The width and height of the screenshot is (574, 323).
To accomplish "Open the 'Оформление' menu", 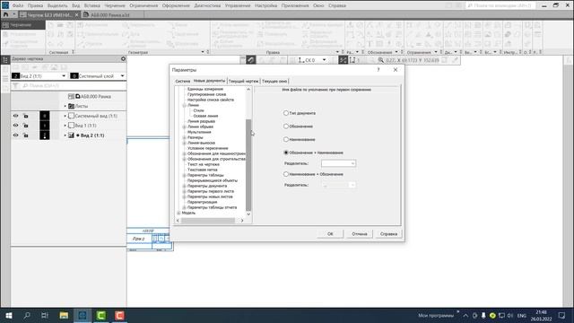I will tap(176, 5).
